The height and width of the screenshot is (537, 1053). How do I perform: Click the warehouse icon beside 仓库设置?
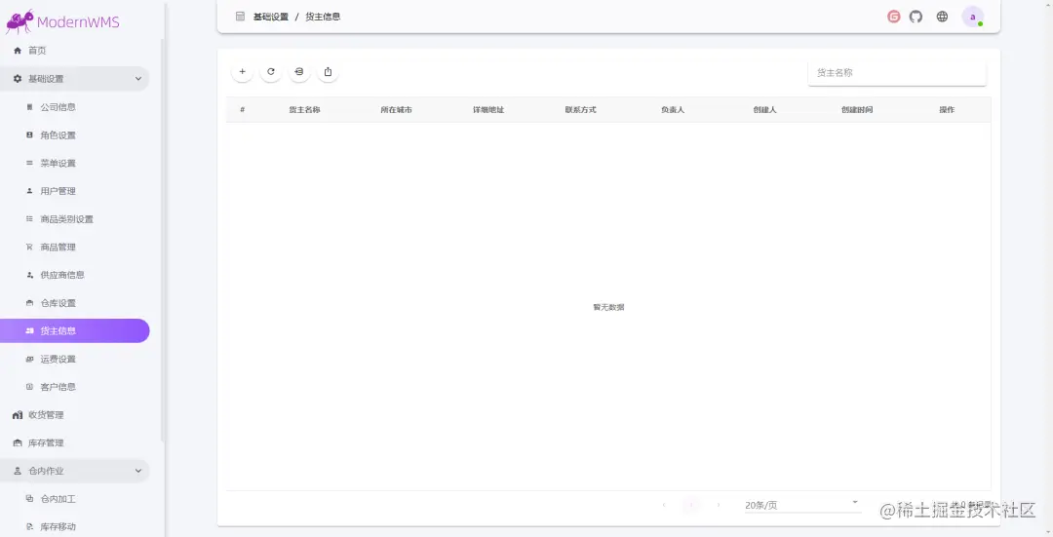[x=29, y=303]
